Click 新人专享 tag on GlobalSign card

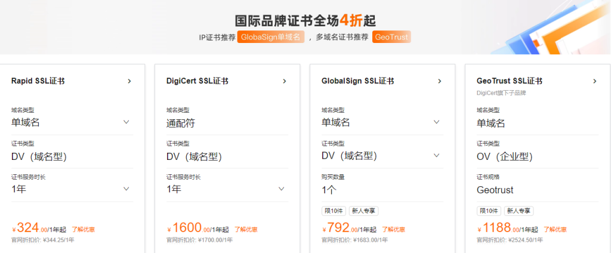[x=363, y=211]
